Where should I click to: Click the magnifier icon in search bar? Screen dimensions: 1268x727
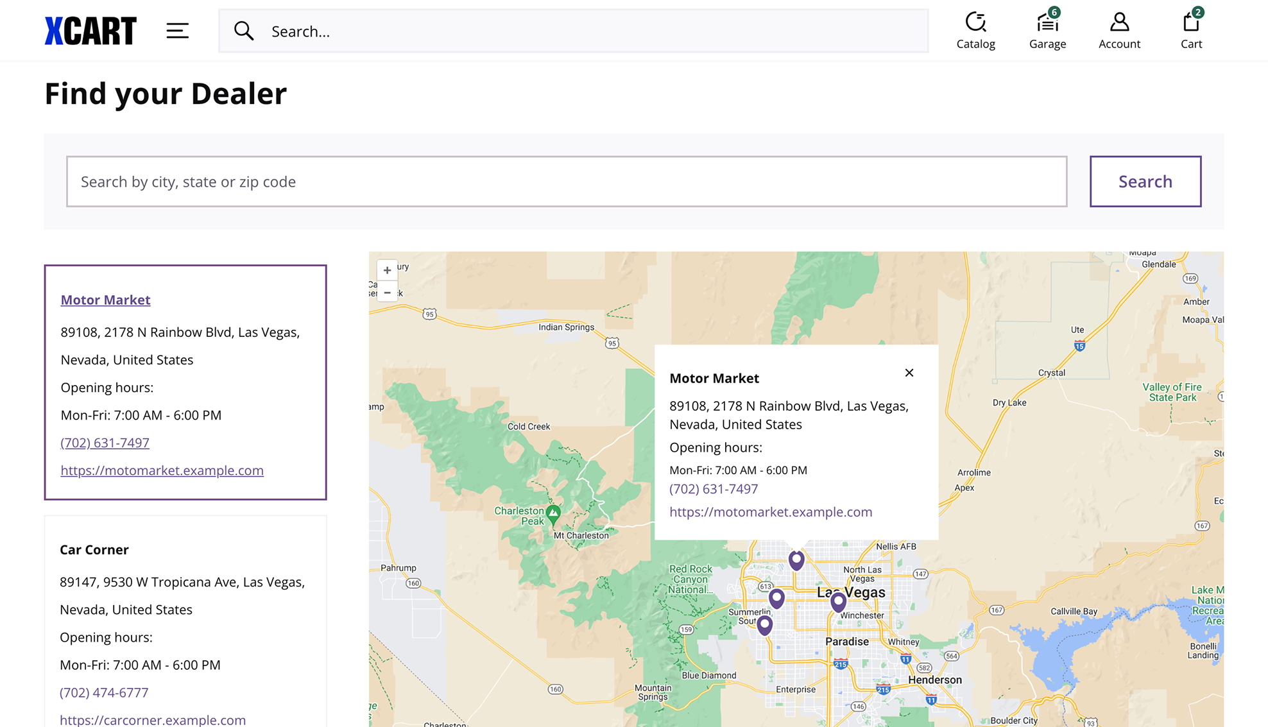pyautogui.click(x=244, y=31)
